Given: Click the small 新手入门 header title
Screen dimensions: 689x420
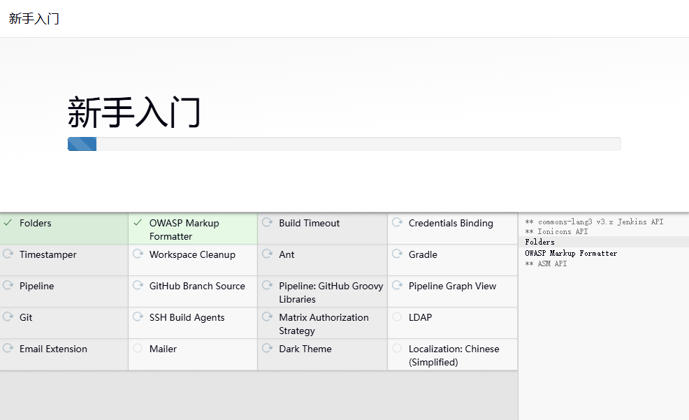Looking at the screenshot, I should (x=34, y=18).
